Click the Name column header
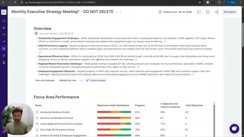244x137 pixels. pos(38,105)
